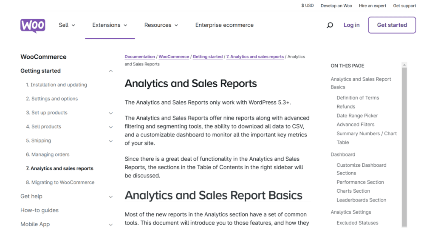Expand the Get help chevron
This screenshot has width=435, height=228.
tap(111, 197)
